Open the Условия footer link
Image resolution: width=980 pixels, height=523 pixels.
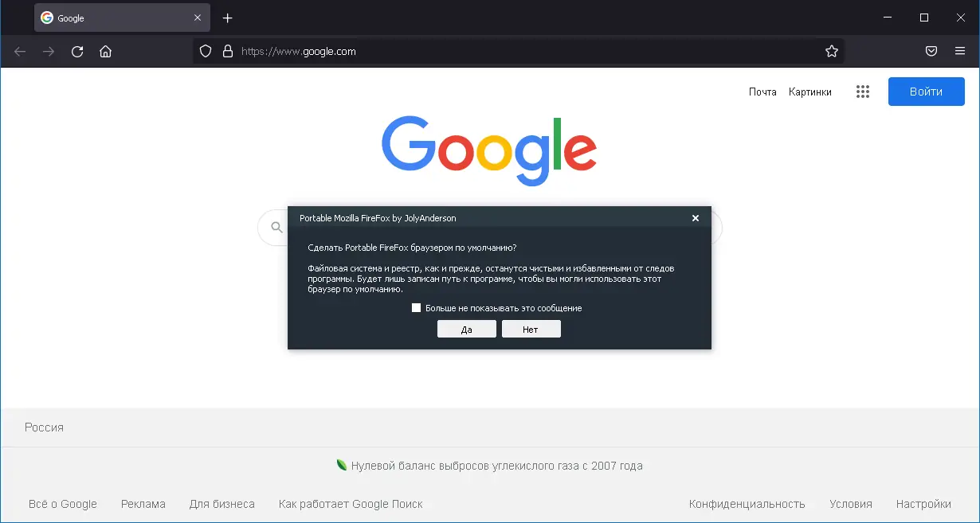[x=851, y=504]
